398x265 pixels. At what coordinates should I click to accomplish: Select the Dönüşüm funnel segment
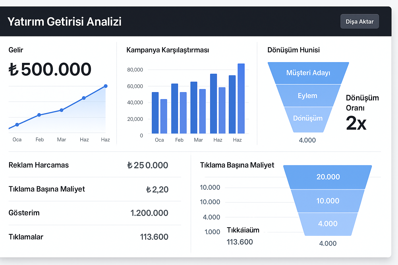coord(308,118)
